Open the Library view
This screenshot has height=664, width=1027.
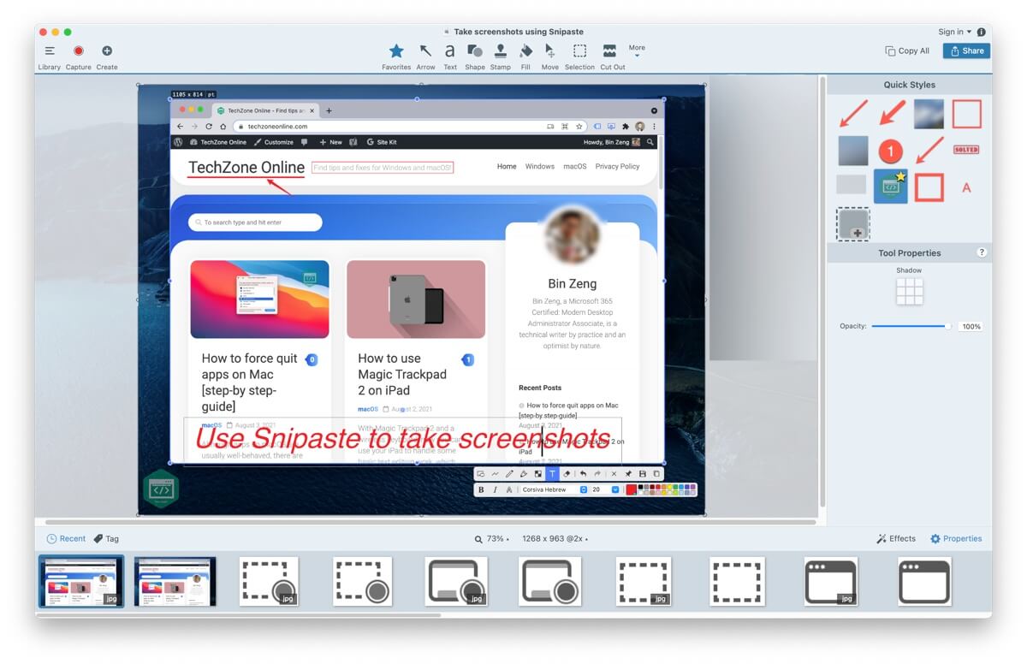click(x=49, y=51)
